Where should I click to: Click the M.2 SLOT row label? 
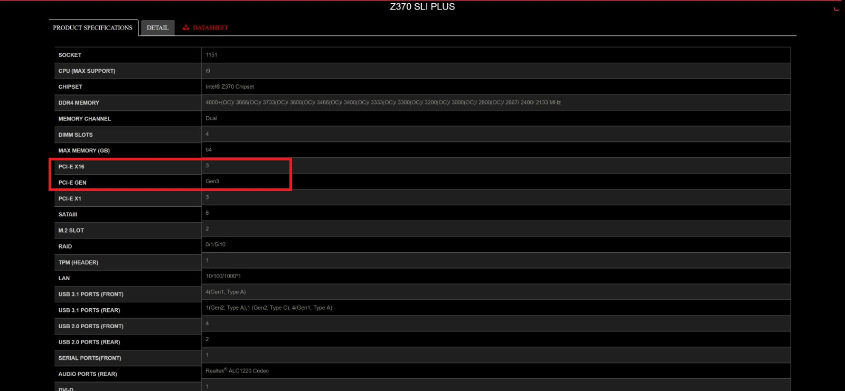click(x=71, y=231)
